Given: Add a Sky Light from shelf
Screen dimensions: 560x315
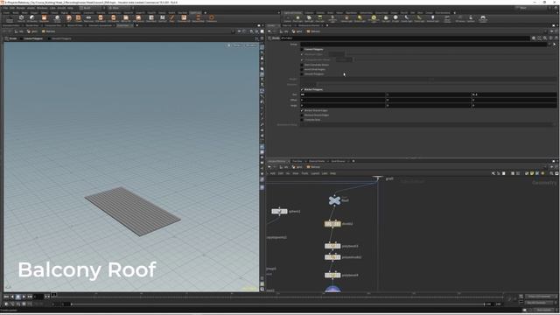Looking at the screenshot, I should (386, 18).
